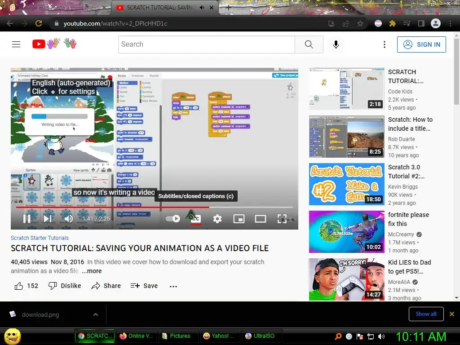Enter full screen mode
Screen dimensions: 460x345
pyautogui.click(x=282, y=219)
